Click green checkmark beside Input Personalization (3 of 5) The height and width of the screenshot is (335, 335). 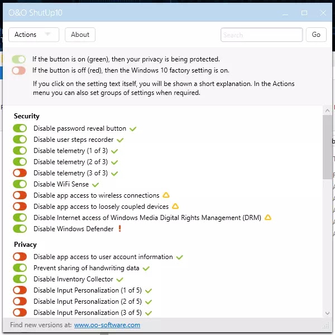click(149, 313)
